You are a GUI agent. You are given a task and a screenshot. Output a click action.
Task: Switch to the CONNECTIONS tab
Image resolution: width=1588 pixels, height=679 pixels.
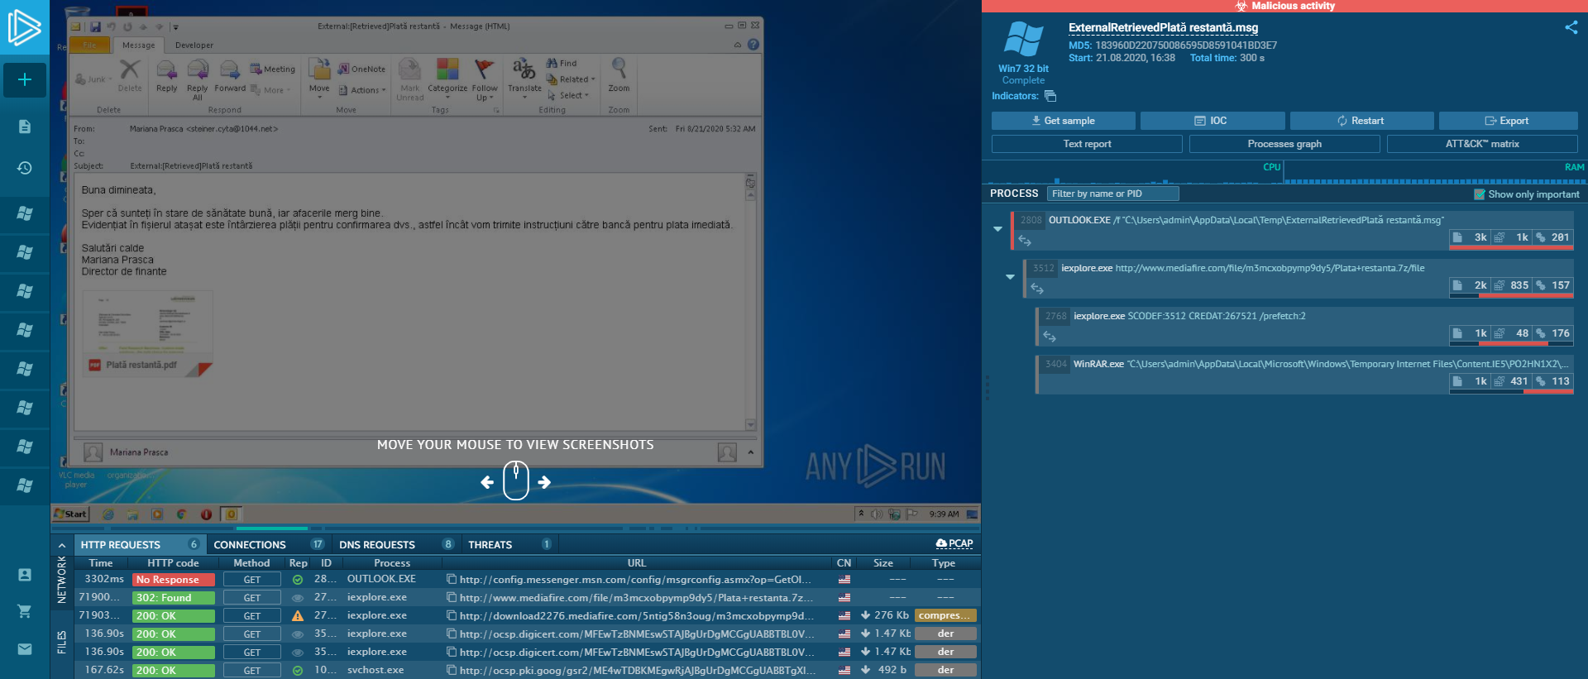(x=268, y=545)
